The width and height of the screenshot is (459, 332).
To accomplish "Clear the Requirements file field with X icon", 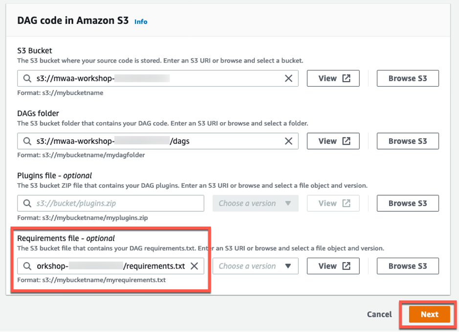I will point(194,266).
